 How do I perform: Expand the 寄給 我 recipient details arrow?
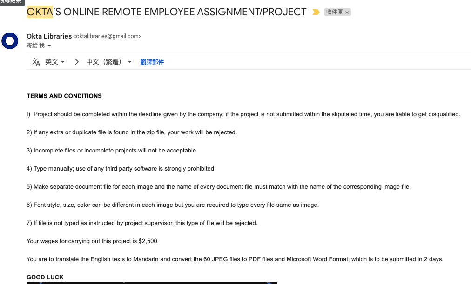49,46
